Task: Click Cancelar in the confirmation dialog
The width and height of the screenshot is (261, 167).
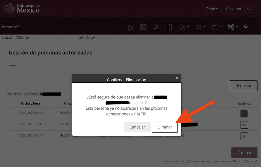Action: pos(137,127)
